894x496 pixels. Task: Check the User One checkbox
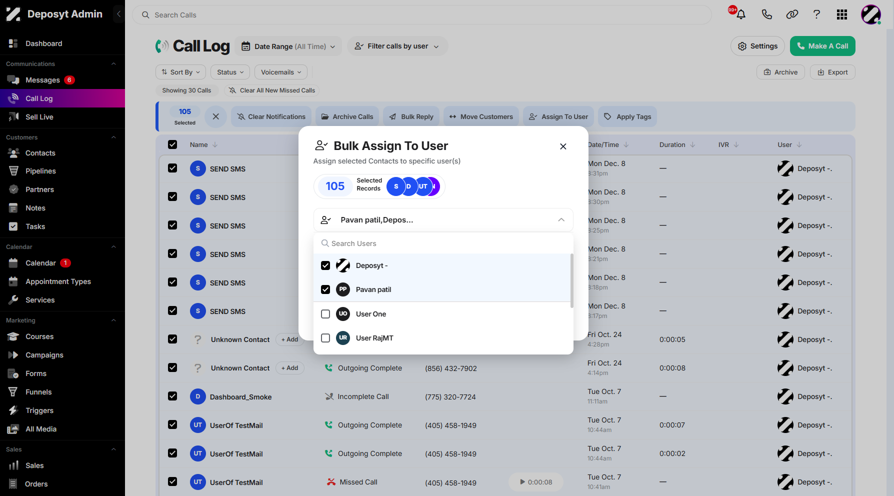point(325,314)
